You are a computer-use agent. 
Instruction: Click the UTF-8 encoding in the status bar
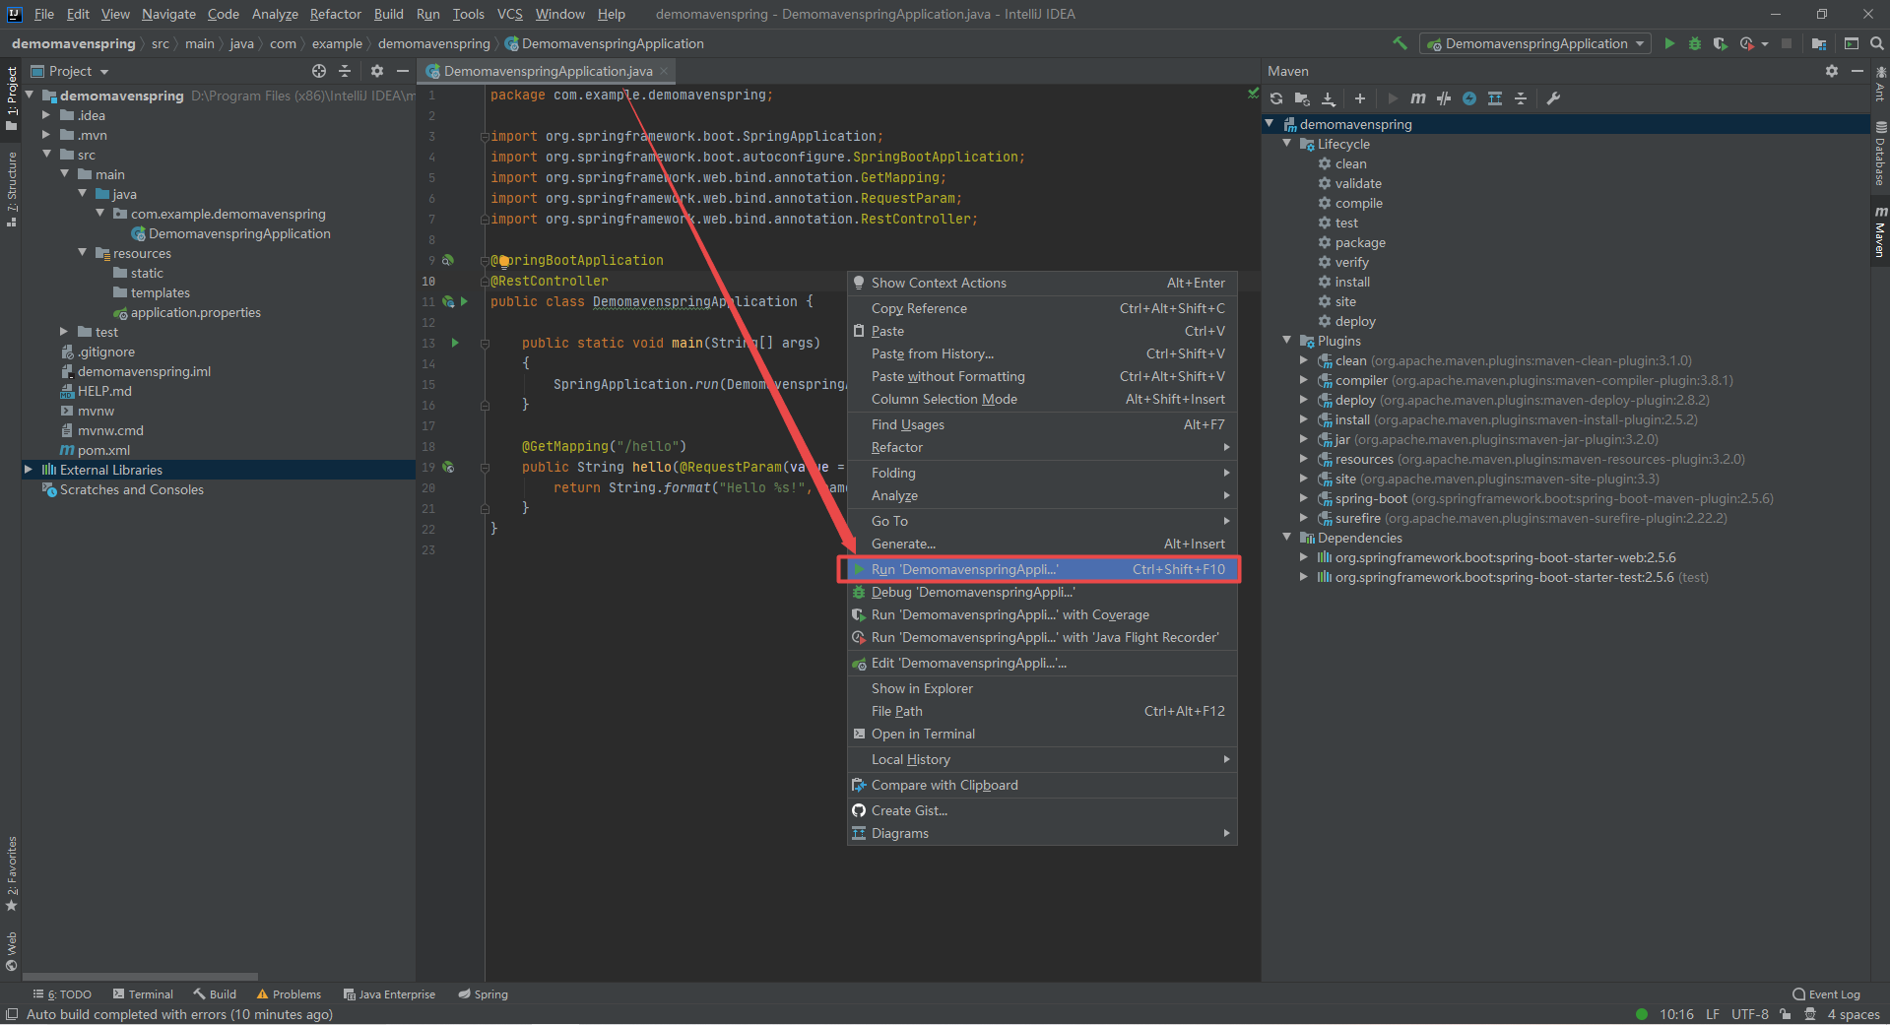point(1750,1014)
